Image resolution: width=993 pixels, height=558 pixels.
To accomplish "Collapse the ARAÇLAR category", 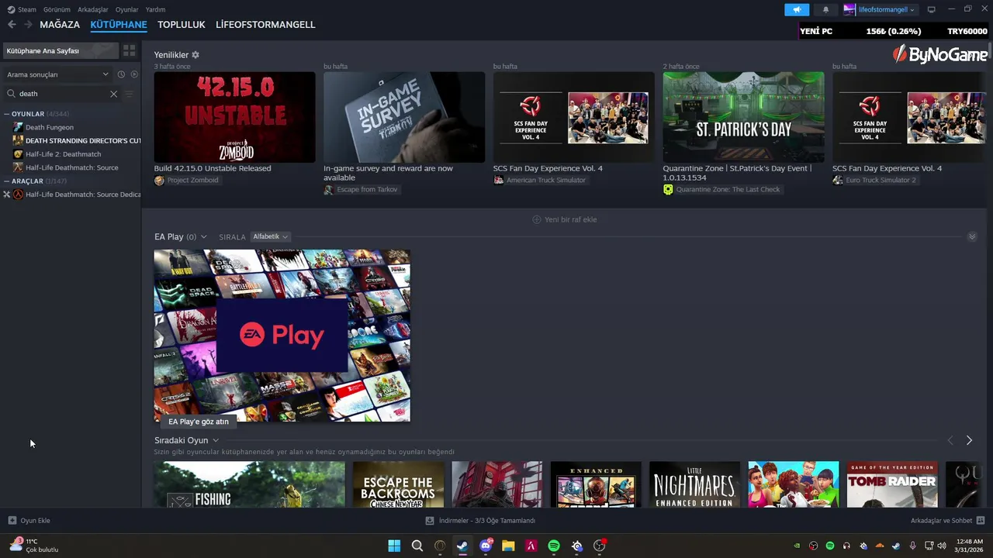I will [7, 181].
